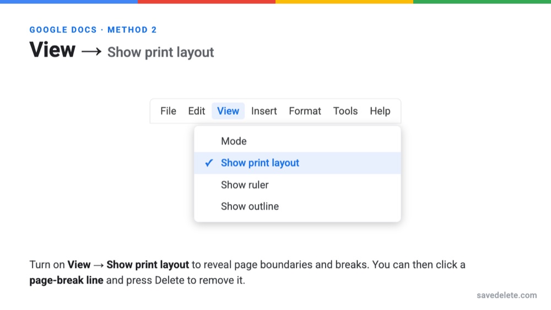Image resolution: width=551 pixels, height=310 pixels.
Task: Toggle the Show print layout option
Action: 298,163
